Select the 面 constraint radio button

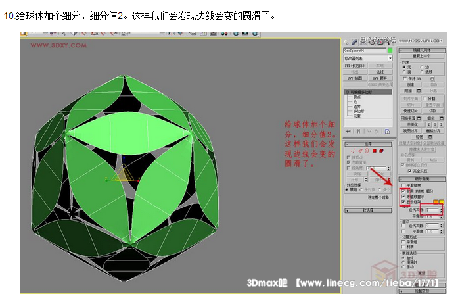click(x=404, y=72)
